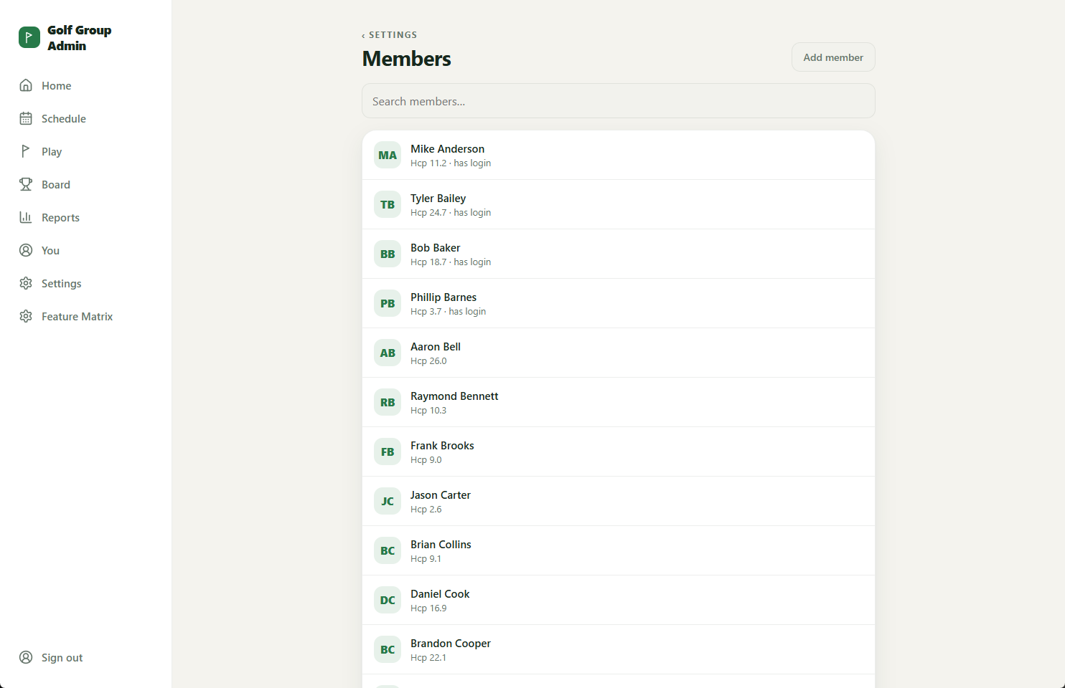Open the Aaron Bell name

436,347
